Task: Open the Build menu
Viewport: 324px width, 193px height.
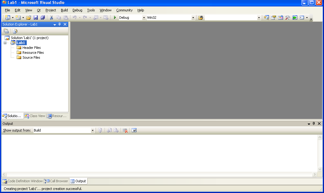Action: click(x=64, y=10)
